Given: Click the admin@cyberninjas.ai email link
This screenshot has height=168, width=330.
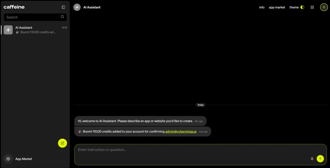Looking at the screenshot, I should 181,131.
